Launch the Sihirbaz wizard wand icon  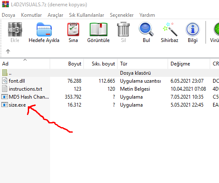170,29
